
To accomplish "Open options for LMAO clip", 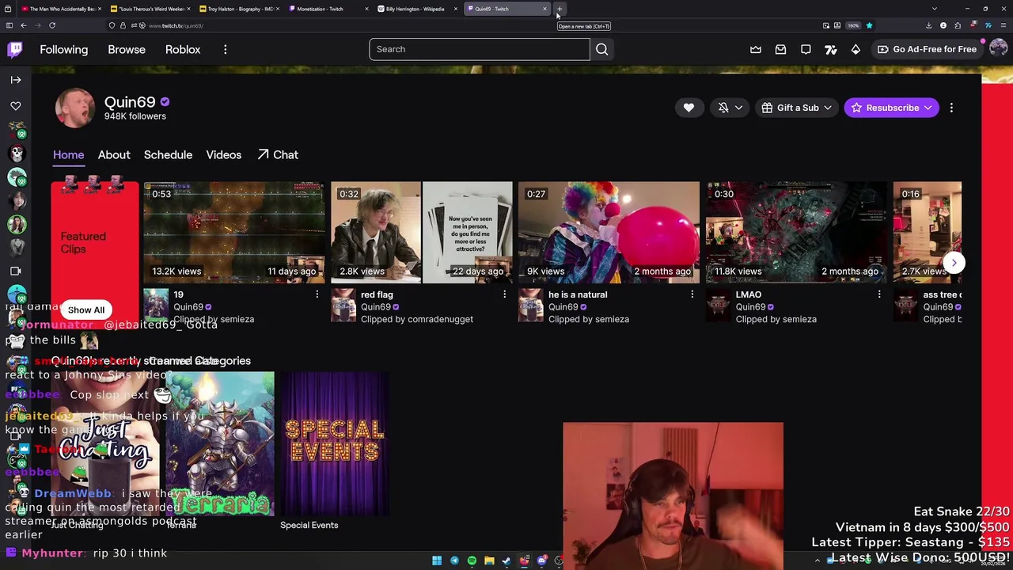I will point(878,294).
